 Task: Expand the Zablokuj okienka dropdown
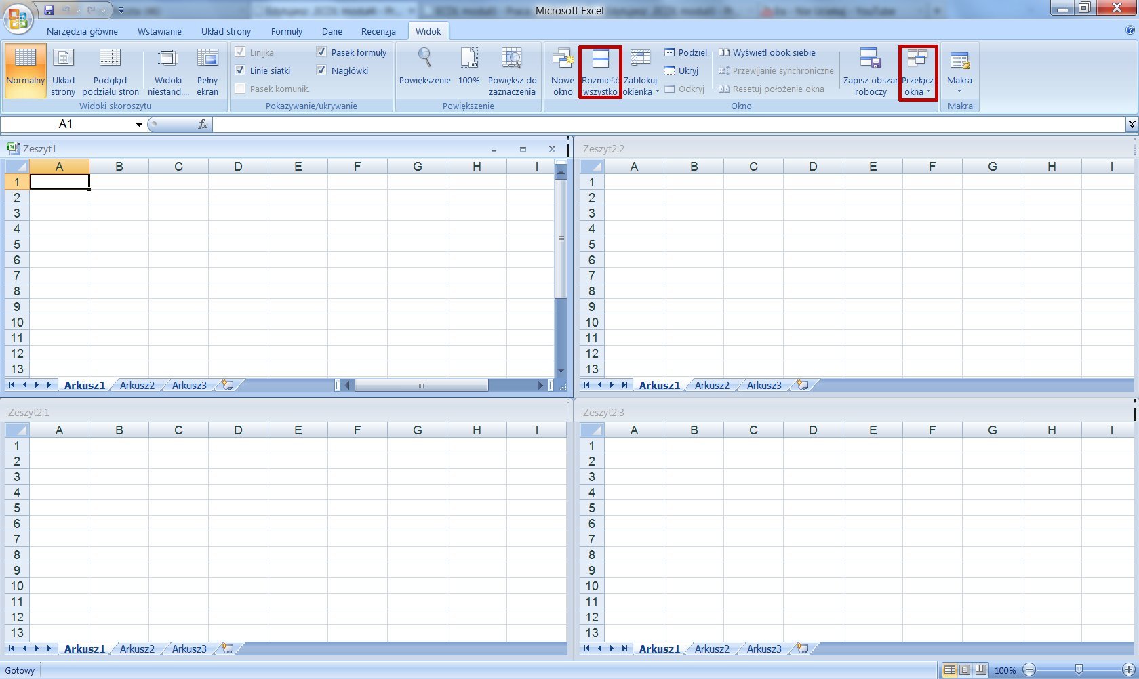point(641,71)
